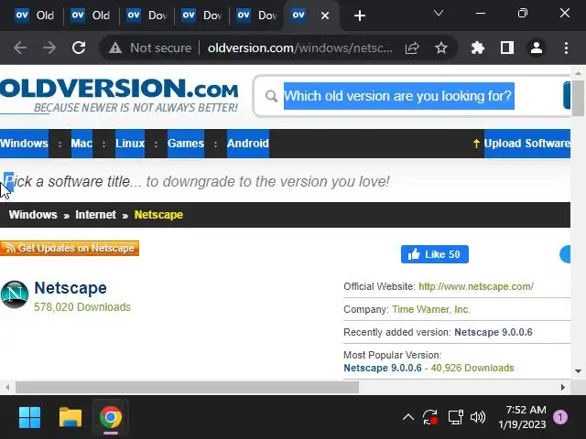Open the Extensions puzzle icon

478,48
